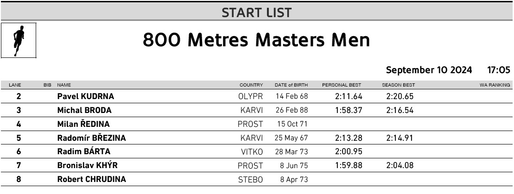Select Bronislav KHÝR in lane 7
The width and height of the screenshot is (514, 194).
point(87,165)
